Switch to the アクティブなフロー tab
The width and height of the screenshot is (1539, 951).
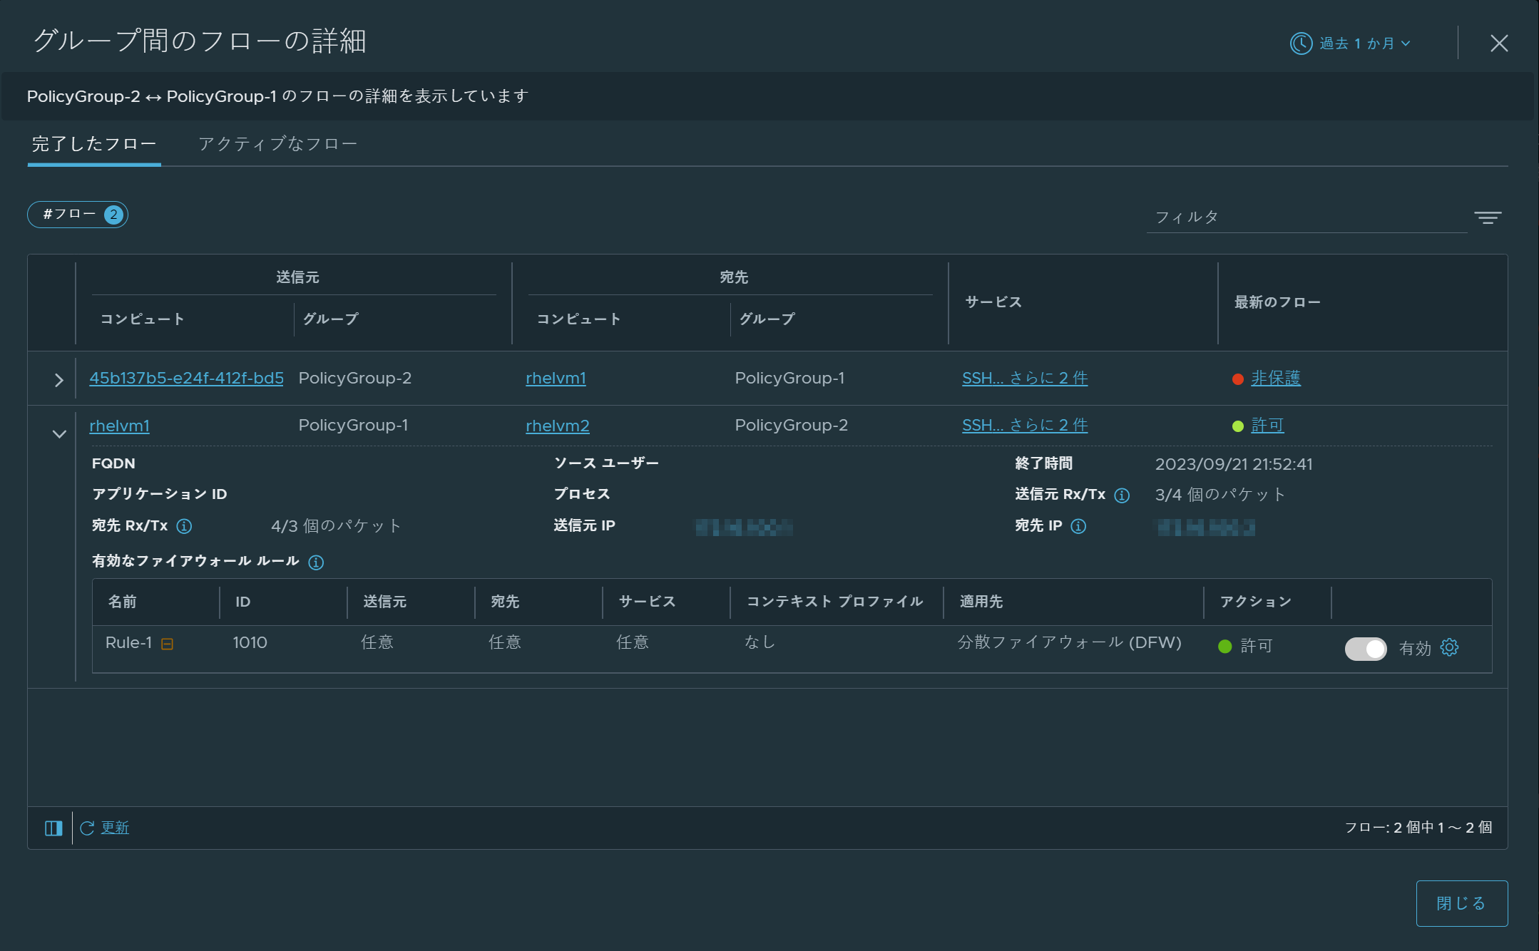click(x=278, y=144)
